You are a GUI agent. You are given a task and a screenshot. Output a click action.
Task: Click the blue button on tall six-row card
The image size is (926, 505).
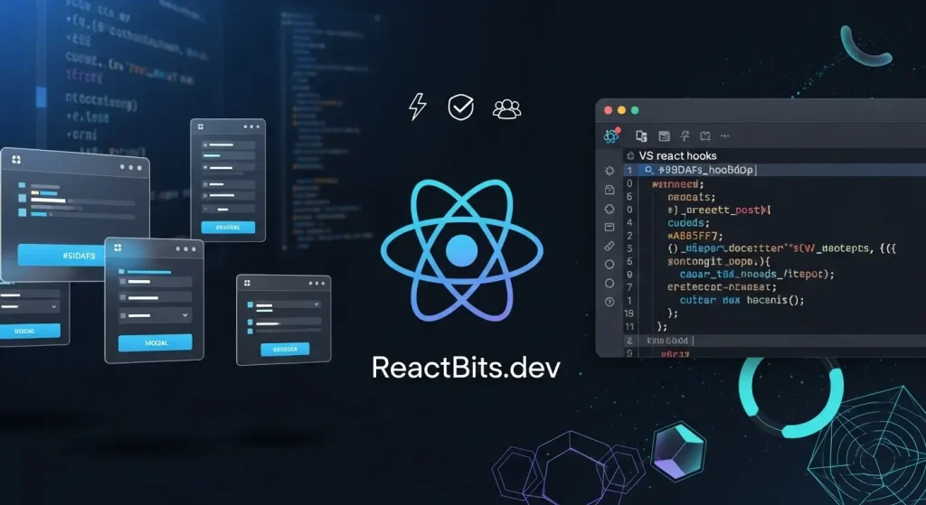(x=228, y=227)
